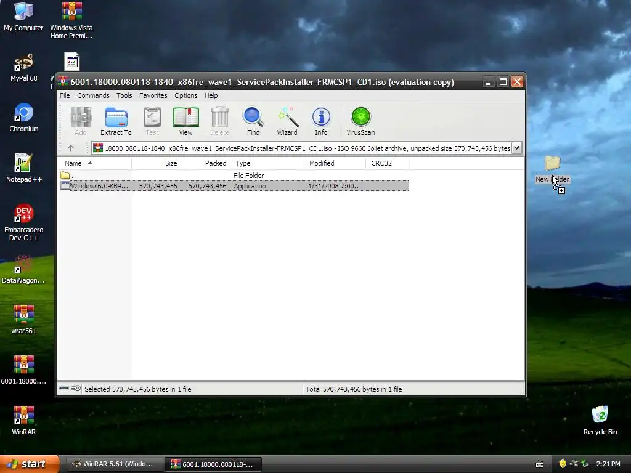Viewport: 631px width, 473px height.
Task: Open the Tools menu
Action: 124,95
